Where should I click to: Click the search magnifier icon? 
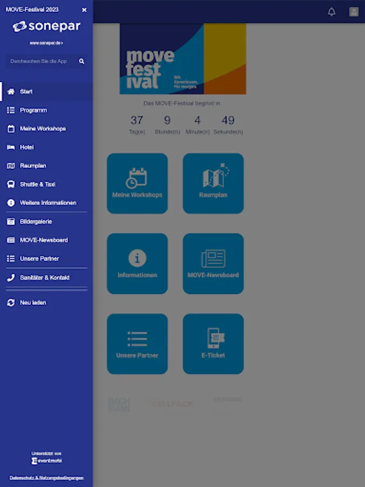pyautogui.click(x=82, y=61)
